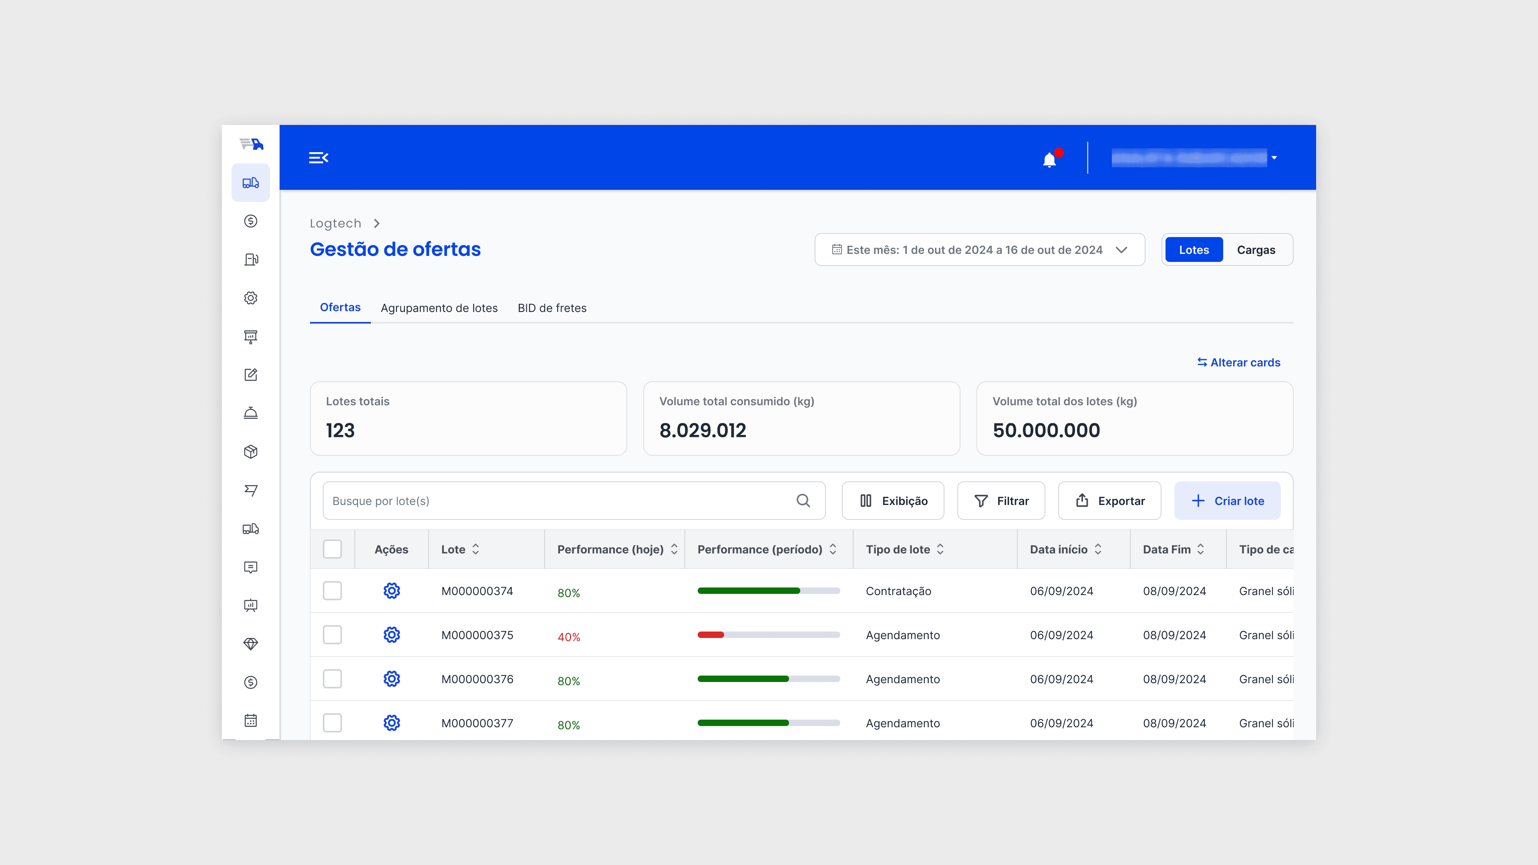Open the Este mês date range dropdown
1538x865 pixels.
click(x=979, y=249)
